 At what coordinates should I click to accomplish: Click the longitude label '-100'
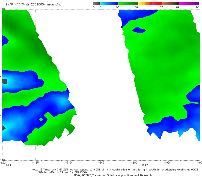(x=134, y=163)
